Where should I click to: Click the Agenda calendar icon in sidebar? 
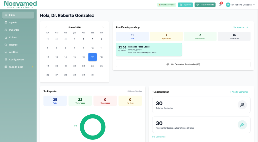pos(6,23)
